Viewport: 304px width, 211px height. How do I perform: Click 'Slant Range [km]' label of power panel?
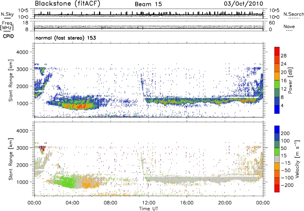point(11,80)
